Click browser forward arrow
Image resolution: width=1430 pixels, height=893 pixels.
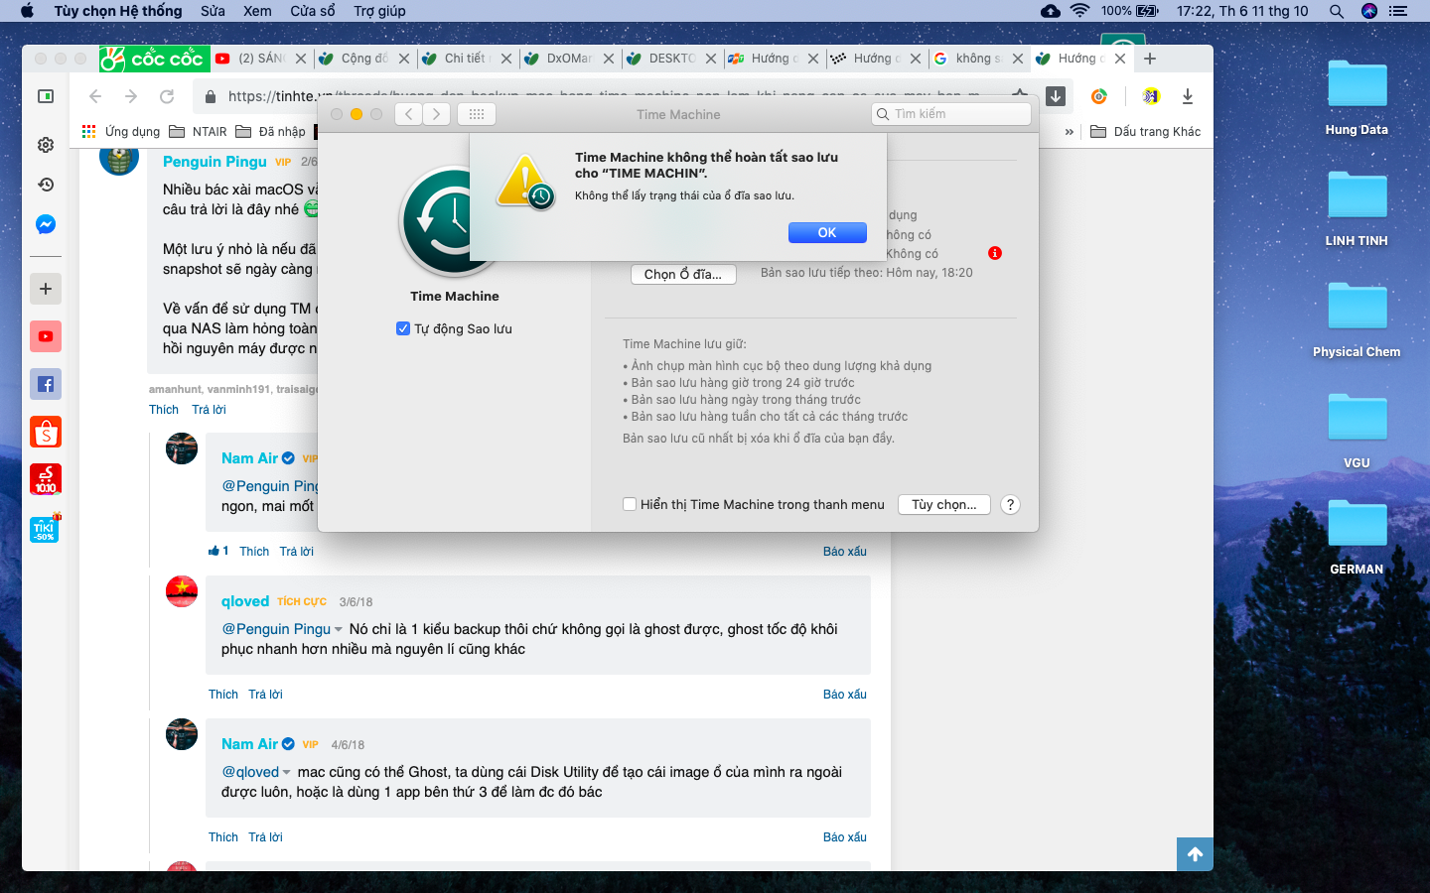tap(131, 96)
